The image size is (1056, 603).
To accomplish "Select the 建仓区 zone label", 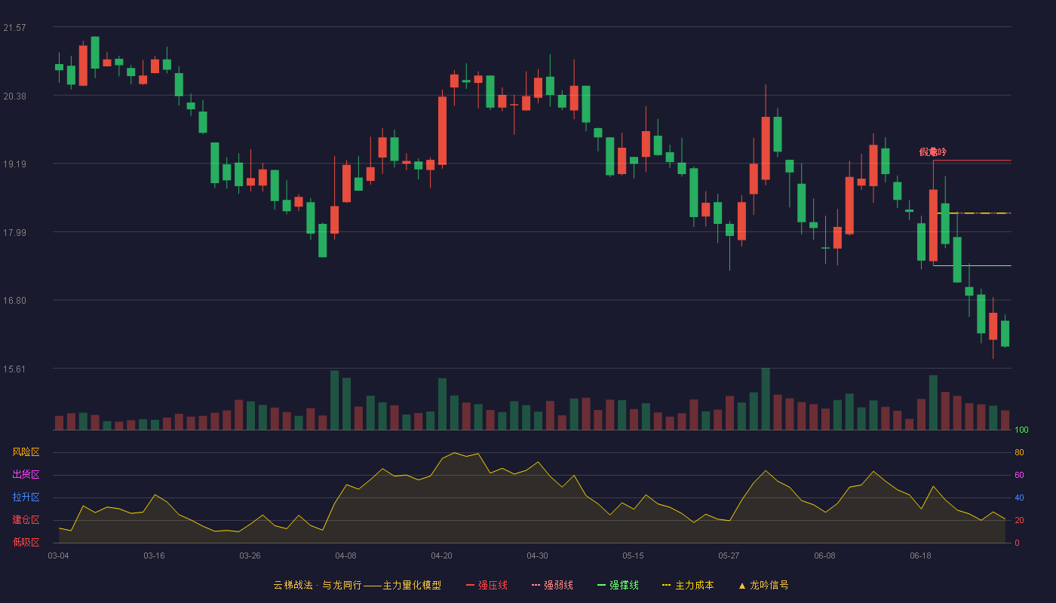I will [26, 520].
